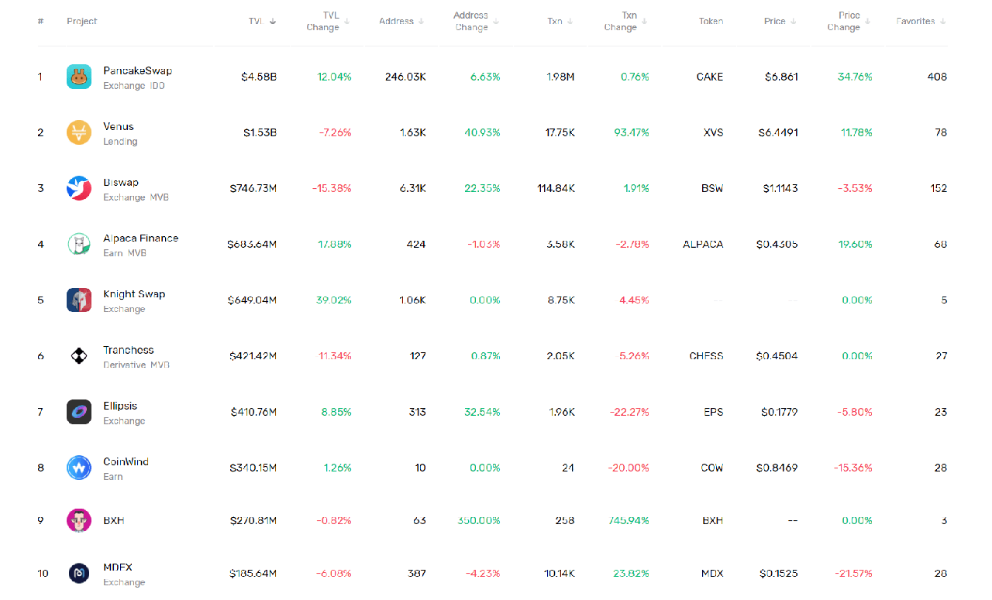Click the Tranchess logo icon

[x=79, y=356]
